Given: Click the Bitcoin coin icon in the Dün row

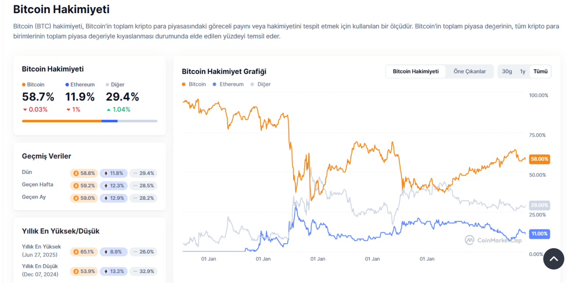Looking at the screenshot, I should tap(75, 173).
